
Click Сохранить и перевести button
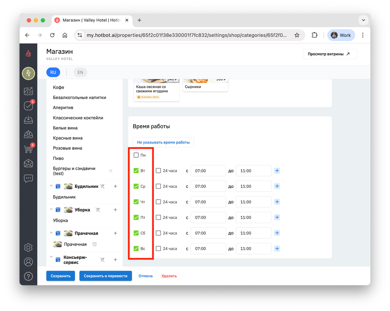coord(105,276)
